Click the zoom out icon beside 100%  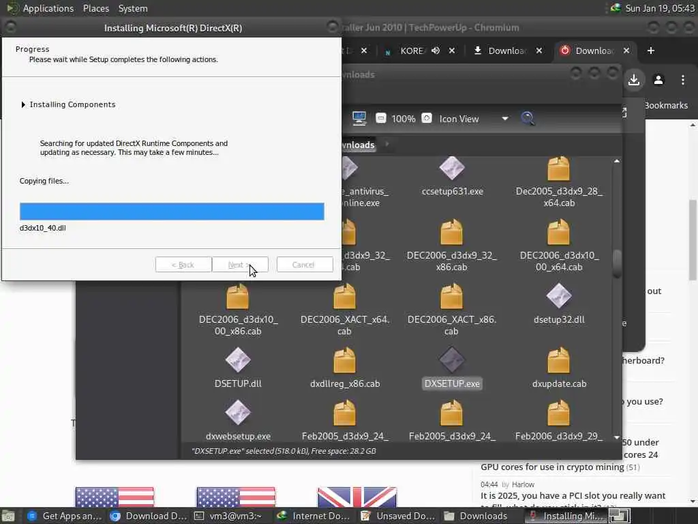(x=381, y=119)
